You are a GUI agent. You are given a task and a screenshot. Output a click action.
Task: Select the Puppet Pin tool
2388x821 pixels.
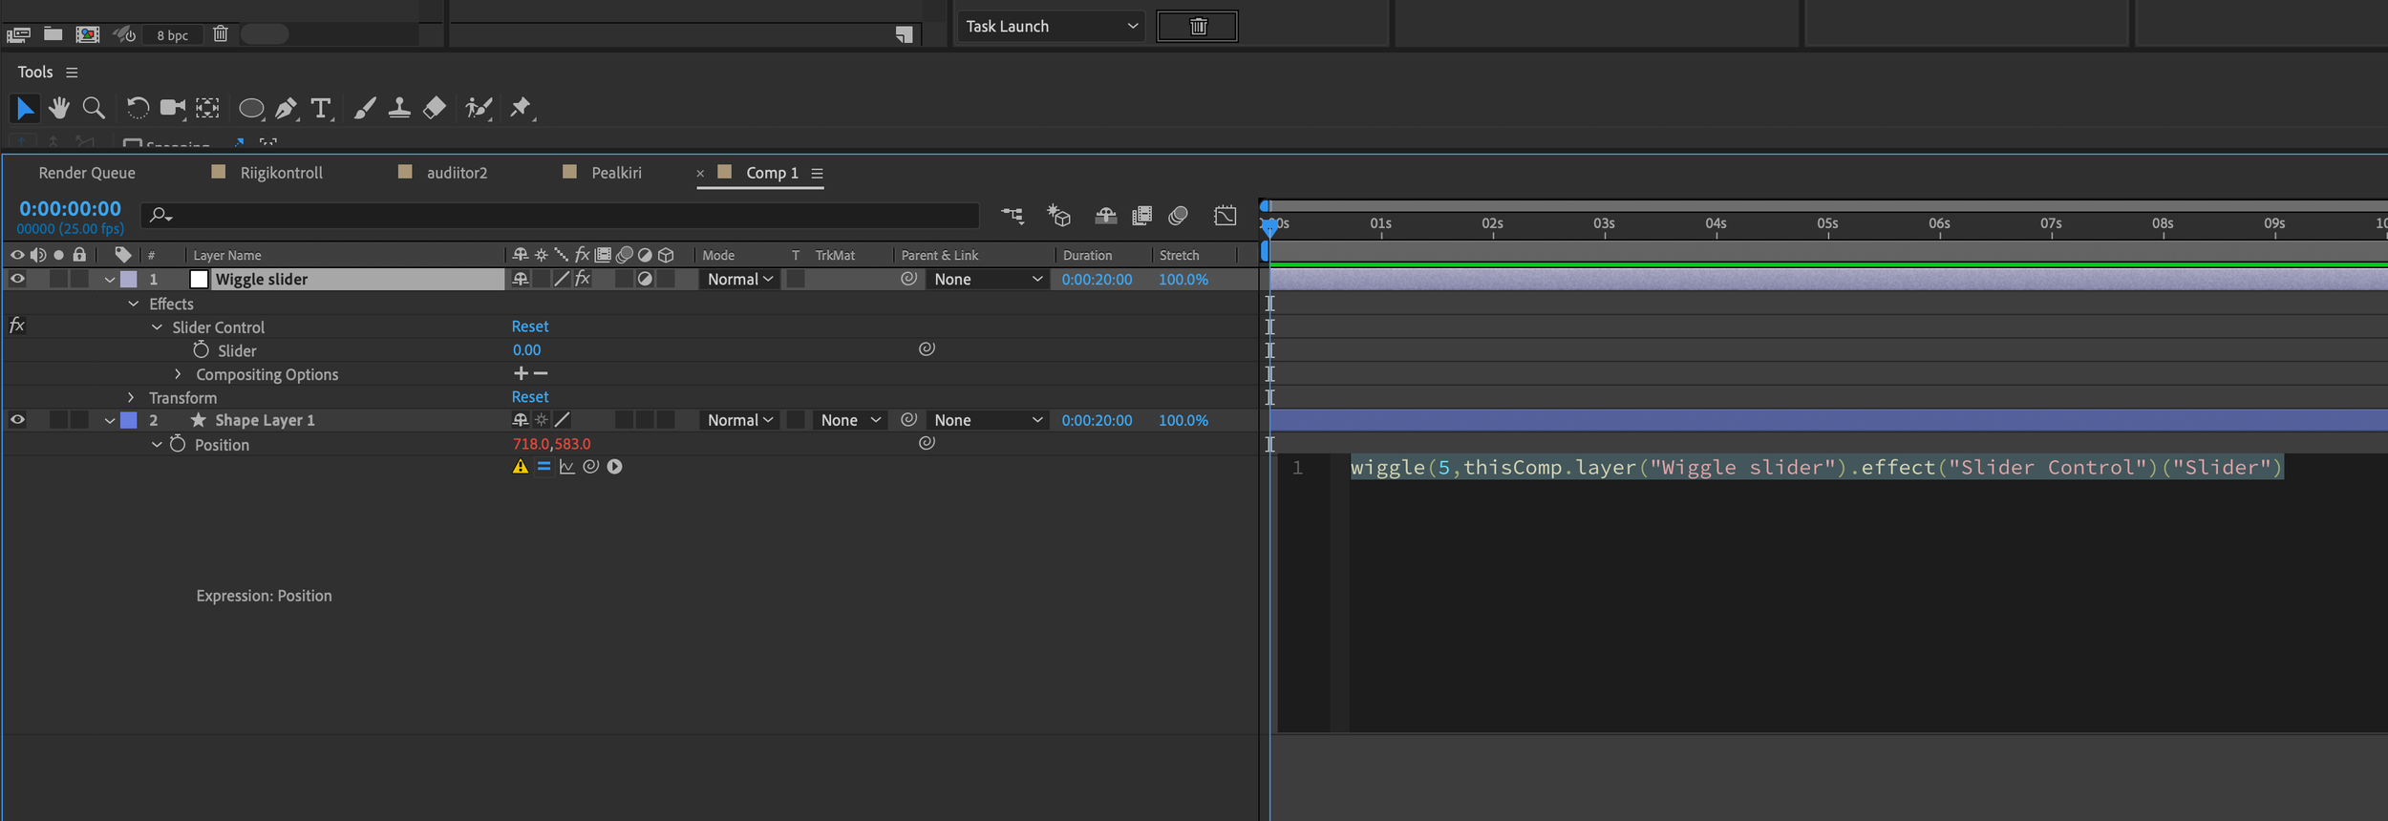[x=521, y=108]
